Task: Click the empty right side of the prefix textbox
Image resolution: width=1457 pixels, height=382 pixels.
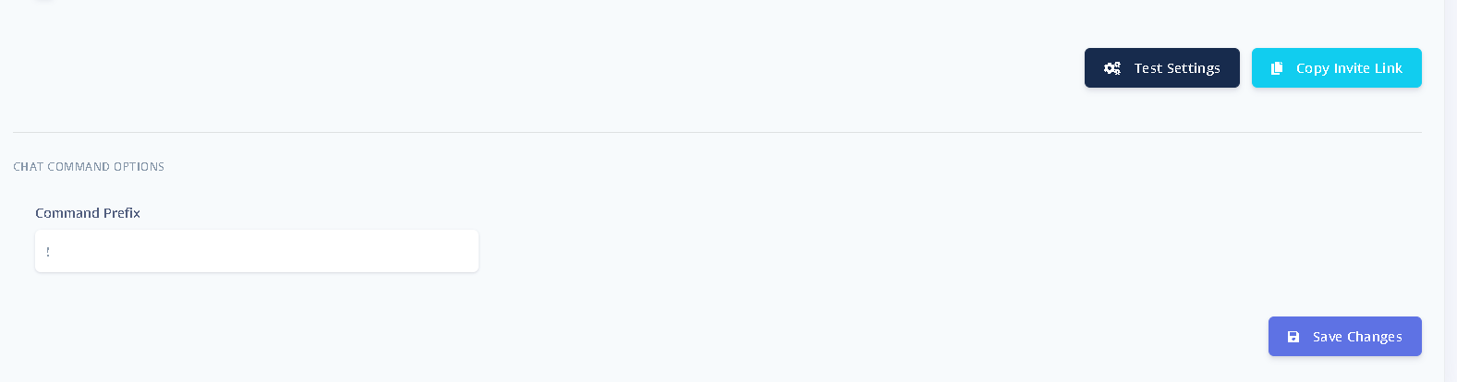Action: pos(370,251)
